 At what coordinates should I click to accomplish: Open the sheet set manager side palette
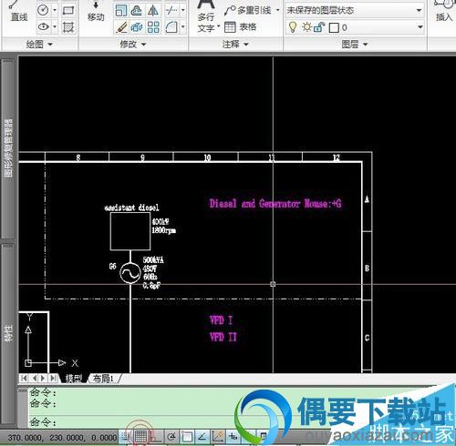8,148
